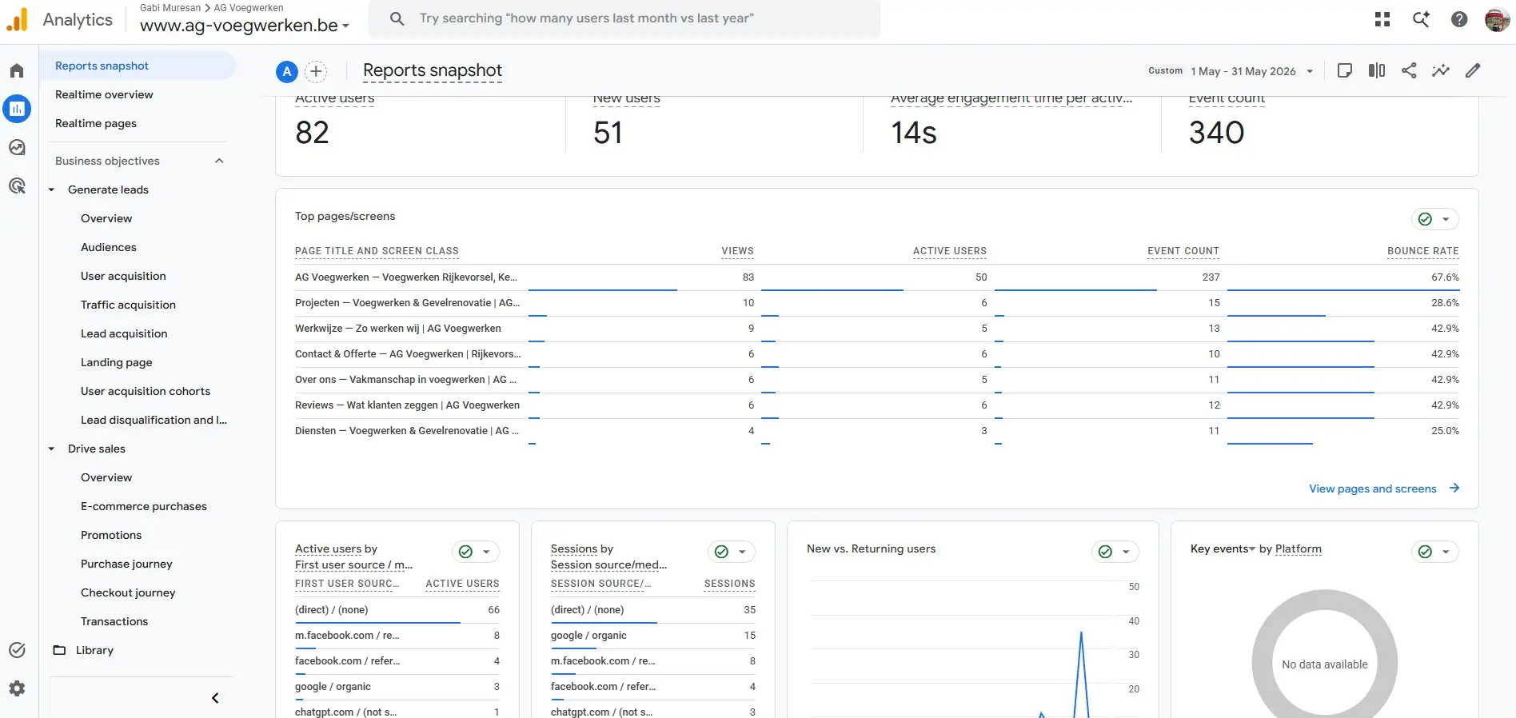
Task: Collapse the Generate leads tree group
Action: coord(51,189)
